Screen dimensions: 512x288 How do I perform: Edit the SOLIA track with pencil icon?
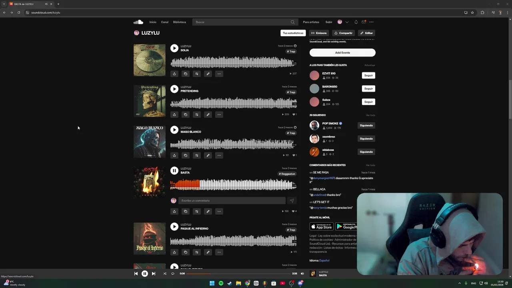point(208,74)
